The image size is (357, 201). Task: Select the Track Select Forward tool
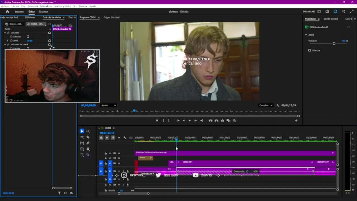[88, 131]
